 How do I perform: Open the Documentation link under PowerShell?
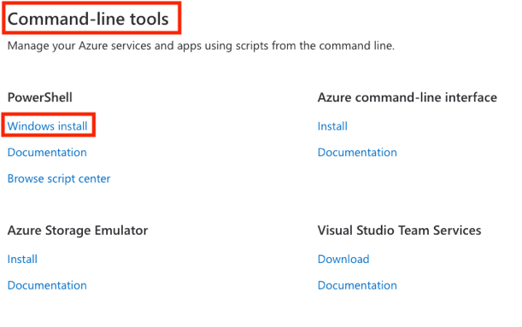[x=47, y=152]
